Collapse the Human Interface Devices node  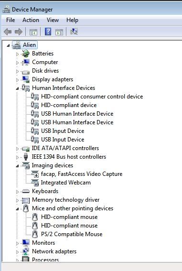(17, 89)
